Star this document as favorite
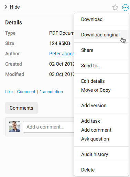This screenshot has height=177, width=130. click(x=115, y=8)
